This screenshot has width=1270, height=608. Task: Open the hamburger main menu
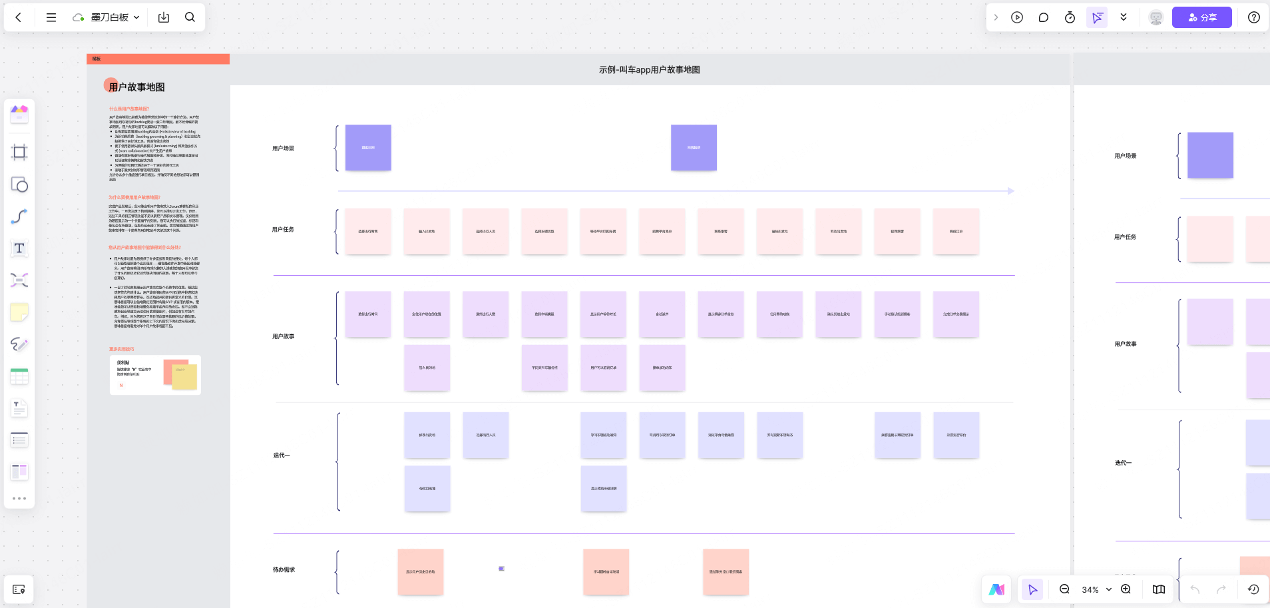coord(51,17)
